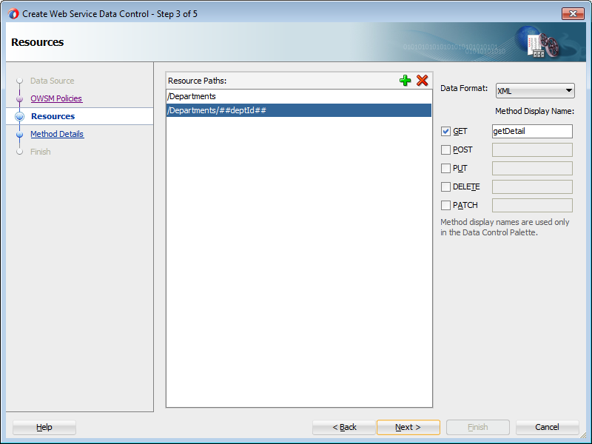Click the Back button
This screenshot has height=444, width=592.
click(x=344, y=428)
